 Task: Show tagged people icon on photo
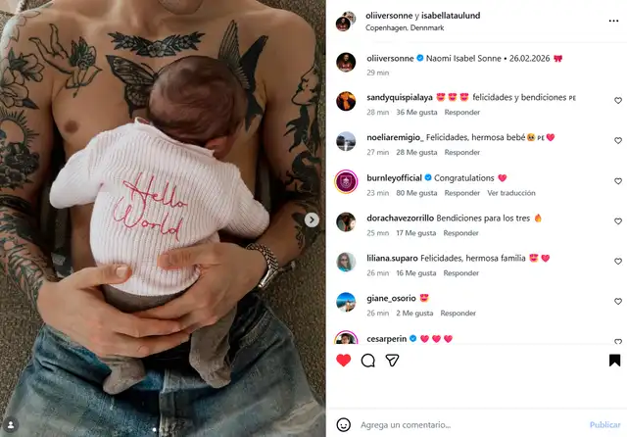click(x=11, y=424)
